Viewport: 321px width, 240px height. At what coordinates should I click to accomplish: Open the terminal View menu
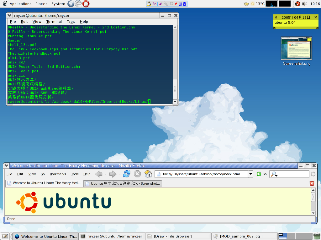(x=37, y=22)
